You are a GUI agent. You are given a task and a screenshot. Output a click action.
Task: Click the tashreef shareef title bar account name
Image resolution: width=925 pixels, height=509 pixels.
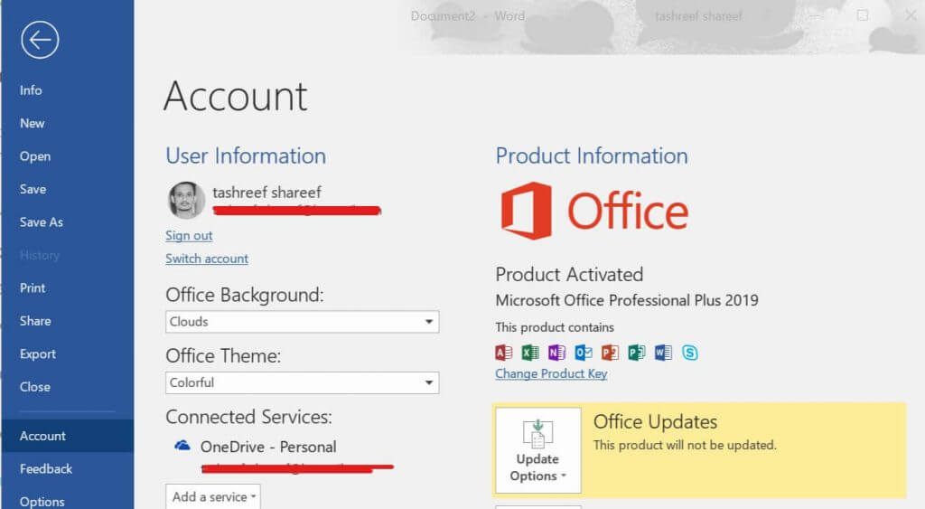[698, 16]
